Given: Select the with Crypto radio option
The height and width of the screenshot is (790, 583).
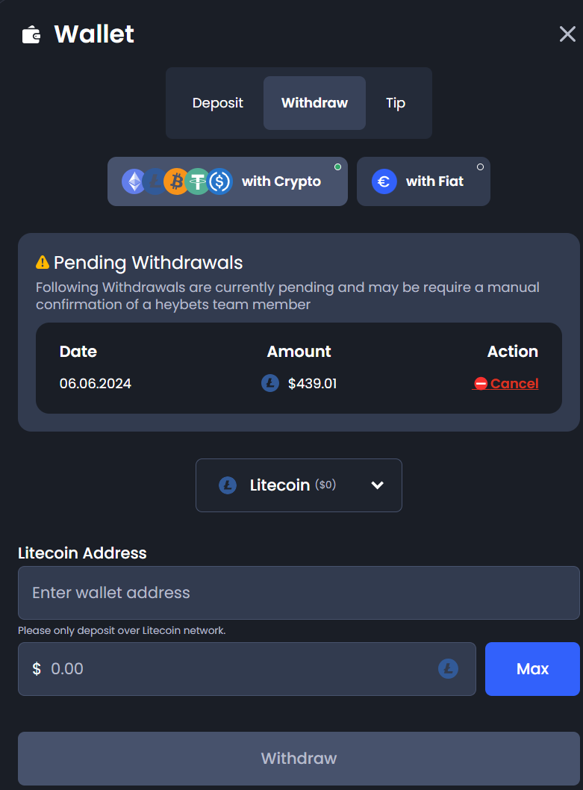Looking at the screenshot, I should click(x=337, y=167).
